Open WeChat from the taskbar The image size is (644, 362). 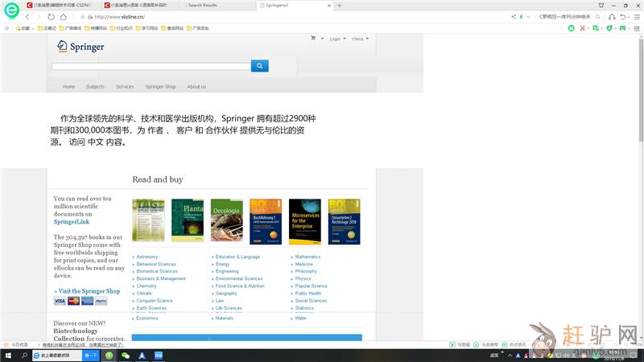pyautogui.click(x=126, y=355)
